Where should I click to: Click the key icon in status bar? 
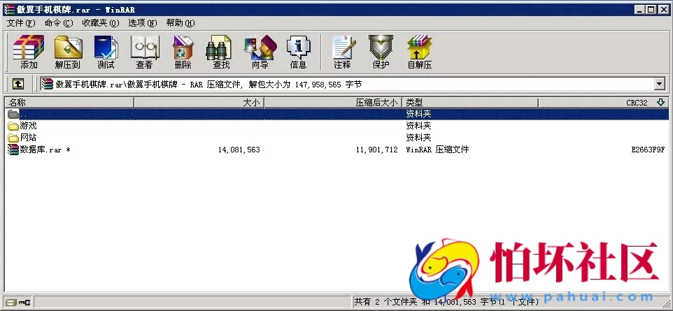(24, 302)
